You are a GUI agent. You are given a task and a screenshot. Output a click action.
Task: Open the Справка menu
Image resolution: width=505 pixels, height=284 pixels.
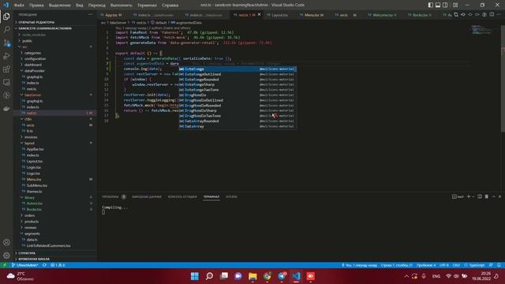coord(170,6)
